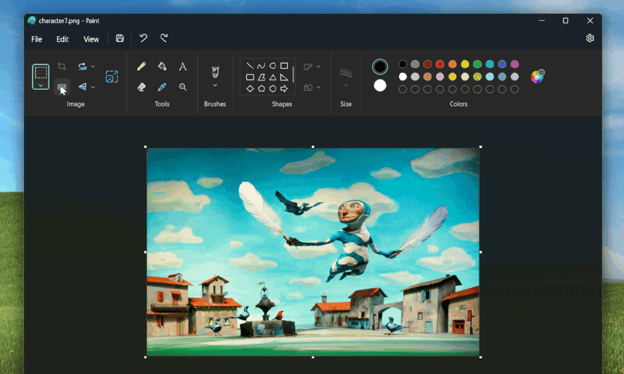The image size is (624, 374).
Task: Choose the Curve shape
Action: click(261, 66)
